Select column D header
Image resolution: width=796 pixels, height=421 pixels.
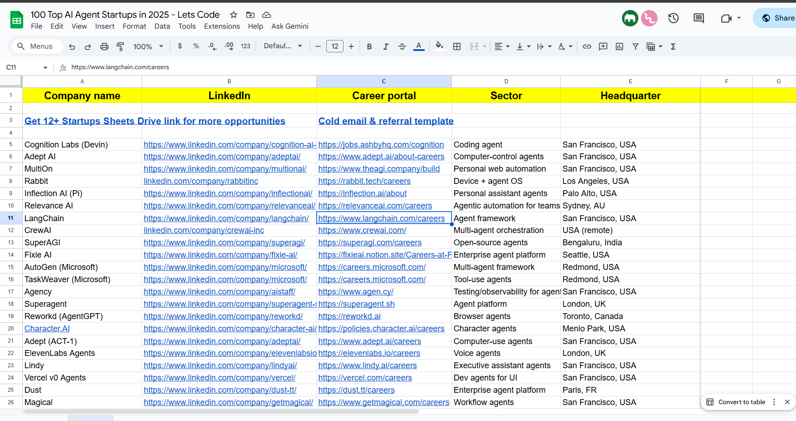click(506, 81)
